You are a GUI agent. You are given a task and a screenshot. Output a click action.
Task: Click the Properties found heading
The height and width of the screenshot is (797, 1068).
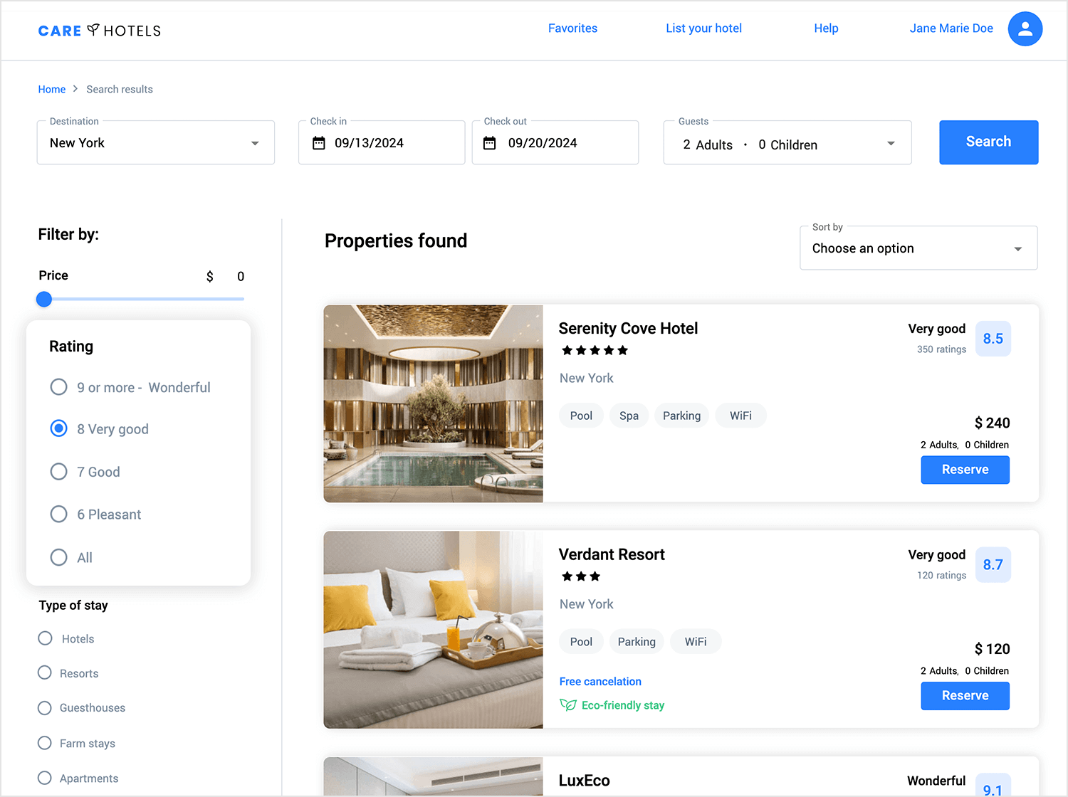(x=396, y=241)
